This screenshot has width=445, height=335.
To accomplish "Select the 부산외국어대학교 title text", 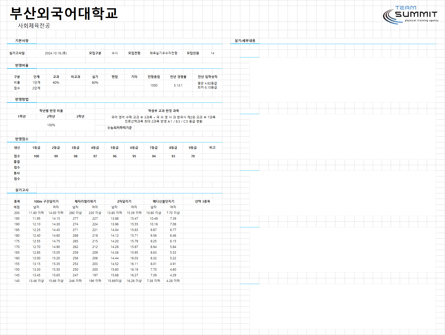I will [64, 13].
